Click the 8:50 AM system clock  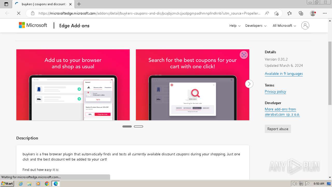[319, 184]
